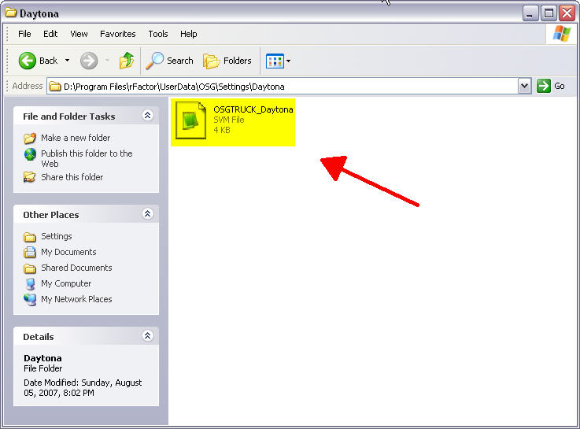Click the OSGTRUCK_Daytona file name

253,109
